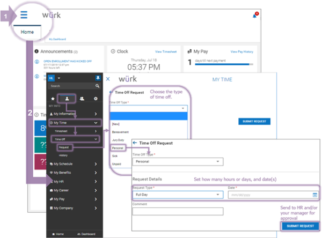Screen dimensions: 322x238
Task: Pin the sidebar with pushpin icon
Action: coord(98,78)
